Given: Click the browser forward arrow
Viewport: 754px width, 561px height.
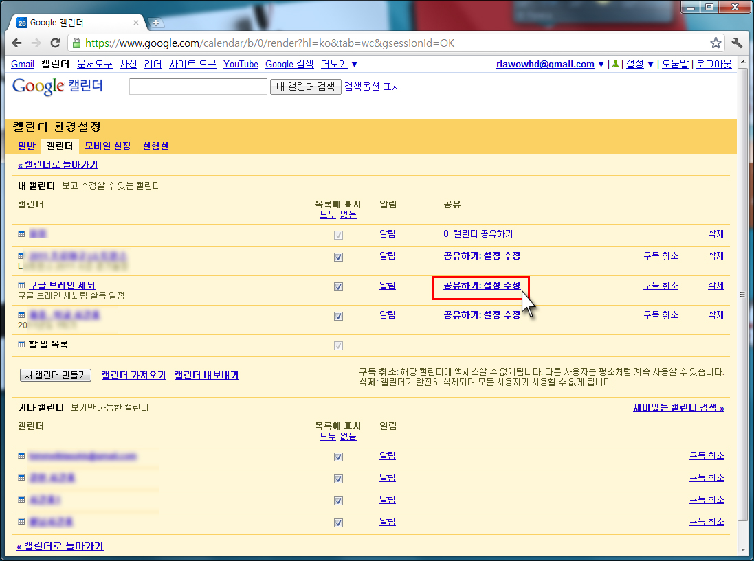Looking at the screenshot, I should 36,43.
